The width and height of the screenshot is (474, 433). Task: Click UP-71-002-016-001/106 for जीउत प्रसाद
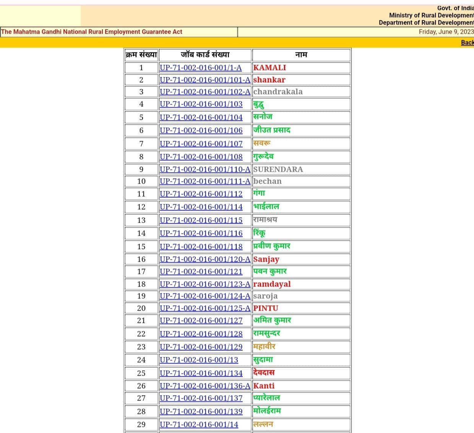201,130
